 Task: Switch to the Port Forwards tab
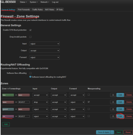click(24, 10)
